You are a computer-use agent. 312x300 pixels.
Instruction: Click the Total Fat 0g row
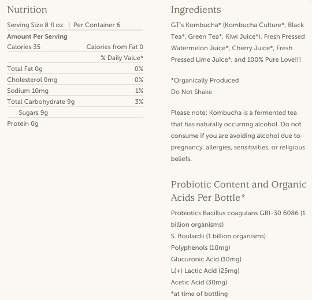[x=75, y=69]
